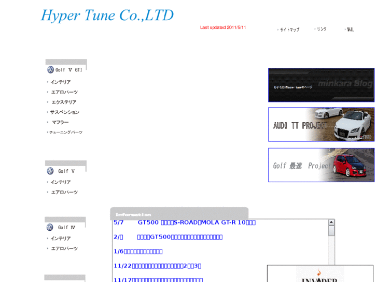Open the Golf IV section heading
The image size is (377, 282).
pos(66,227)
